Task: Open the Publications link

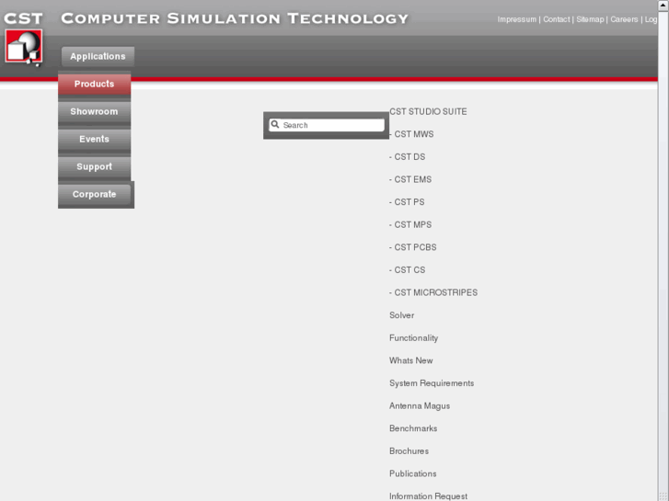Action: pos(412,473)
